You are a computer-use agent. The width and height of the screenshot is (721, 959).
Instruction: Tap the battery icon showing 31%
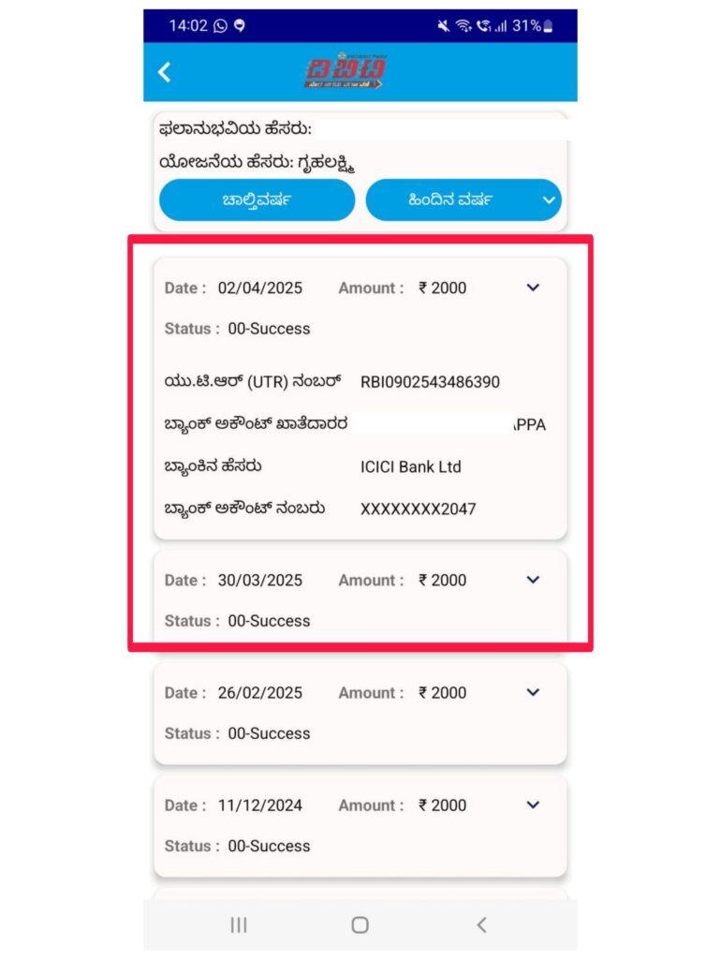click(549, 25)
